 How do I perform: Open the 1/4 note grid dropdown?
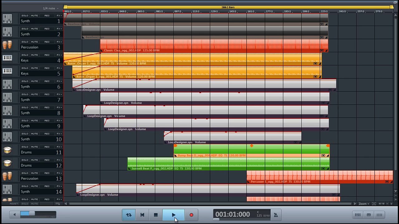pos(50,8)
